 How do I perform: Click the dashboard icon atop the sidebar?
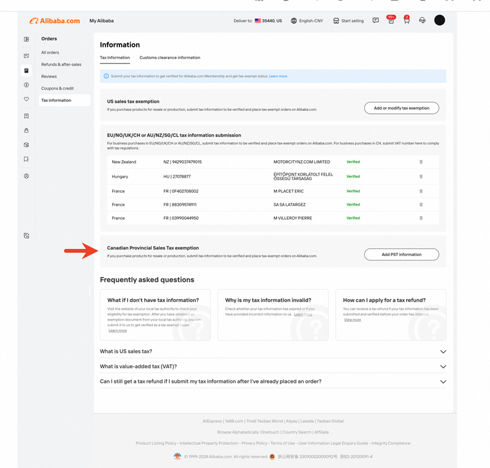point(26,40)
